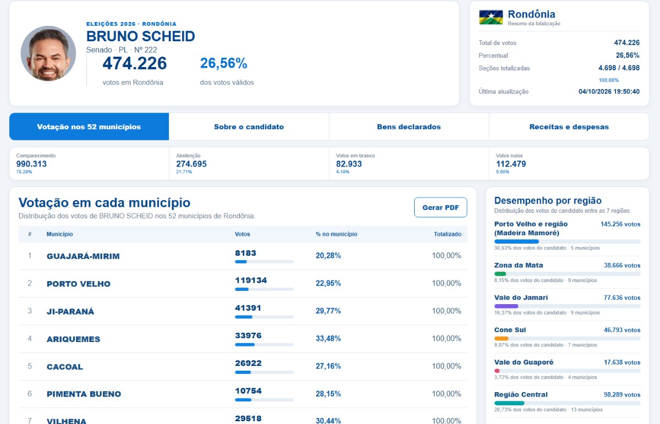The image size is (660, 424).
Task: Click the 20,28% percentage for Guajará-Mirim
Action: pyautogui.click(x=328, y=256)
